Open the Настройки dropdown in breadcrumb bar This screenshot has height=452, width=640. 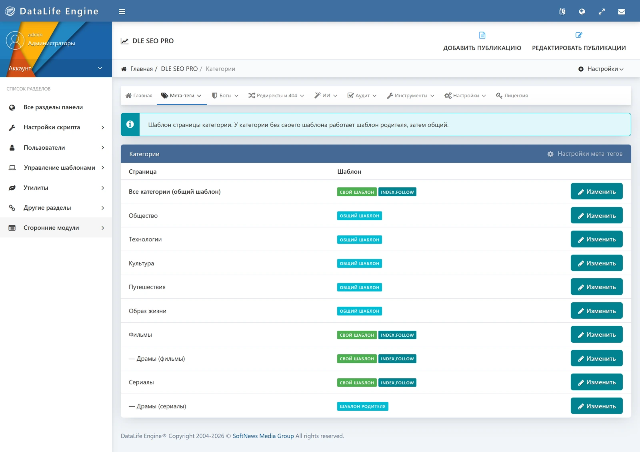click(601, 69)
